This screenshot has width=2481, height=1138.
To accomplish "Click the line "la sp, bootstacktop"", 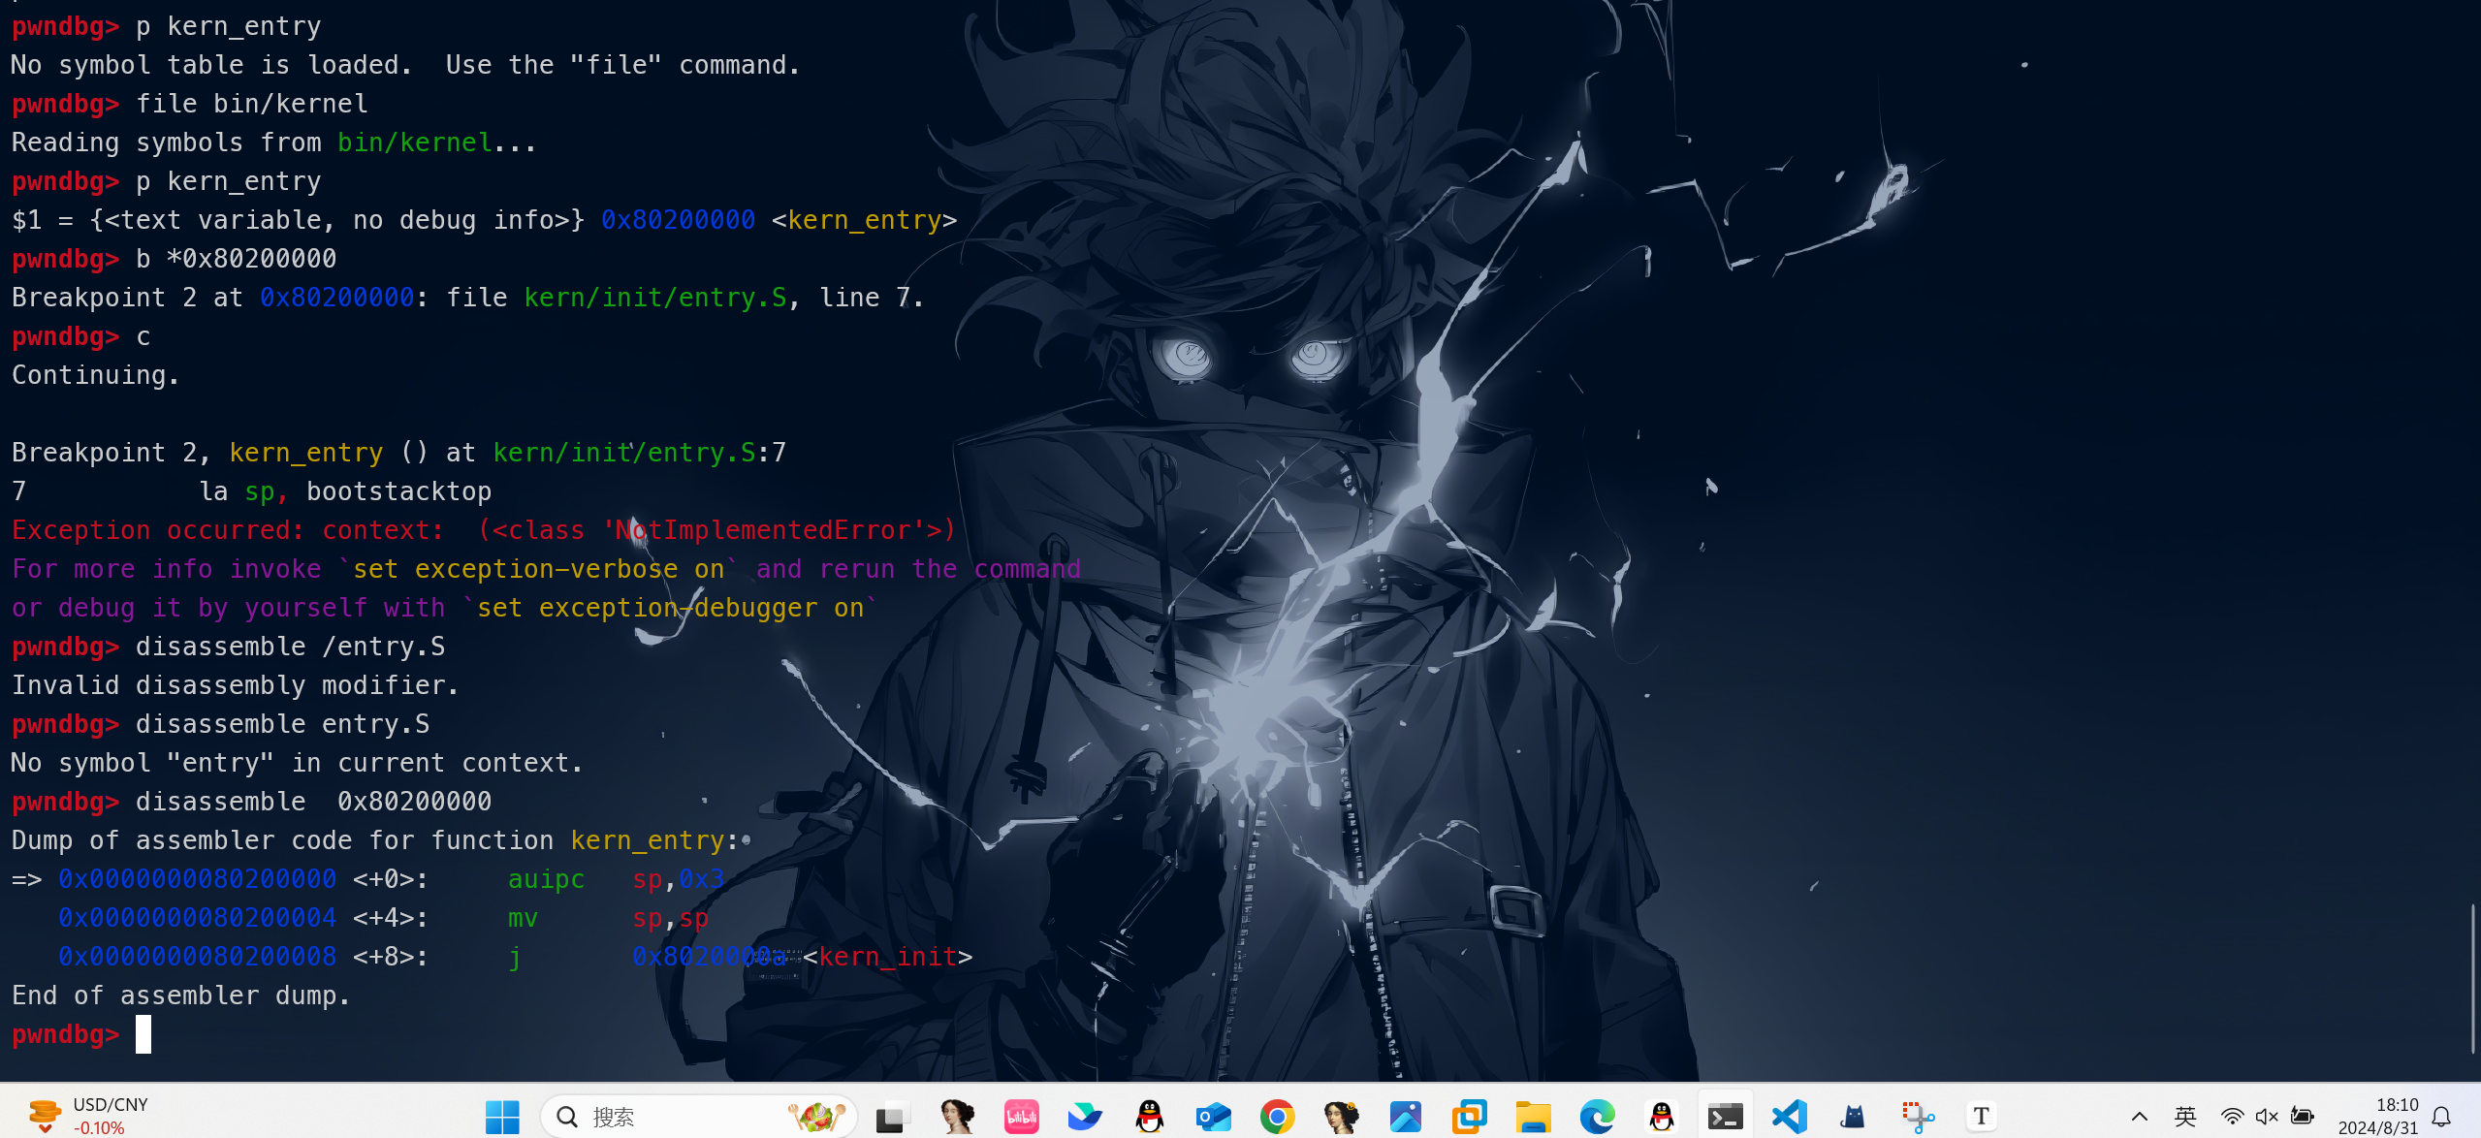I will click(x=345, y=491).
